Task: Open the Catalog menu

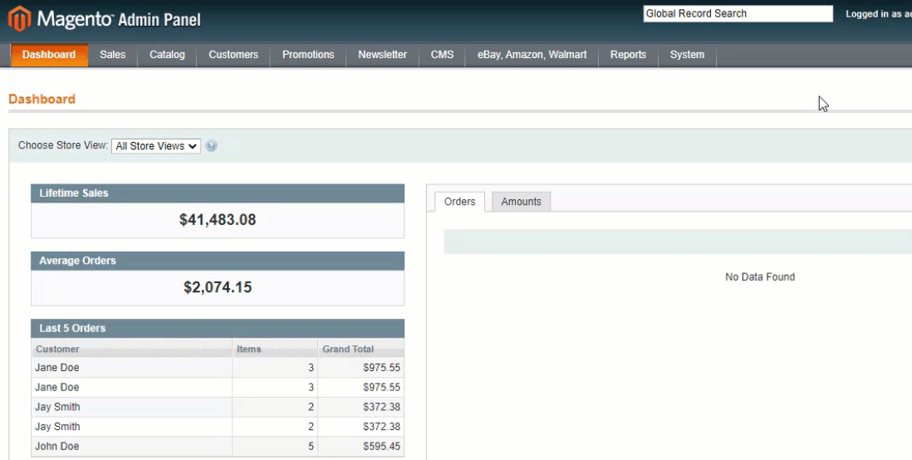Action: point(167,55)
